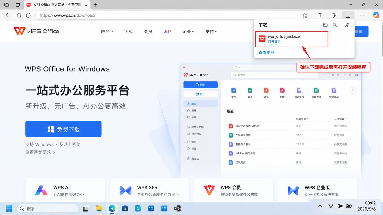The height and width of the screenshot is (215, 383).
Task: Pin the 下载 downloads panel
Action: pyautogui.click(x=347, y=25)
